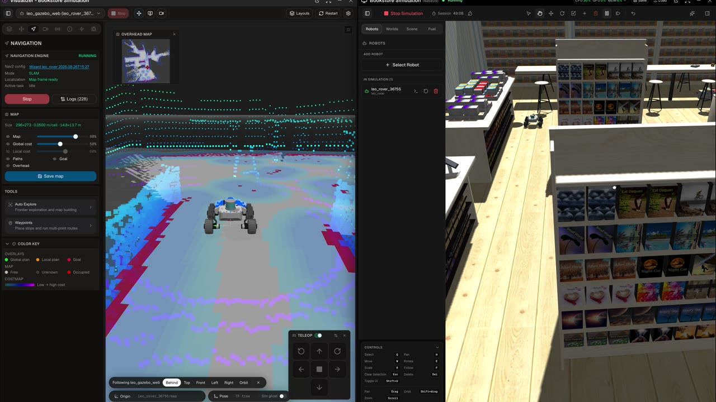Screen dimensions: 716x402
Task: Click the sparkle AI assistant icon
Action: pyautogui.click(x=692, y=13)
